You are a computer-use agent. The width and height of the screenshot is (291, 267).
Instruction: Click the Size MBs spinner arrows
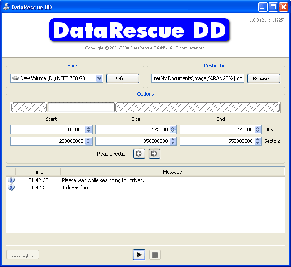click(173, 129)
